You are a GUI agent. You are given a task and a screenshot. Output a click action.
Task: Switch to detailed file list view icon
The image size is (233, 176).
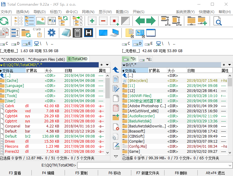pyautogui.click(x=30, y=21)
